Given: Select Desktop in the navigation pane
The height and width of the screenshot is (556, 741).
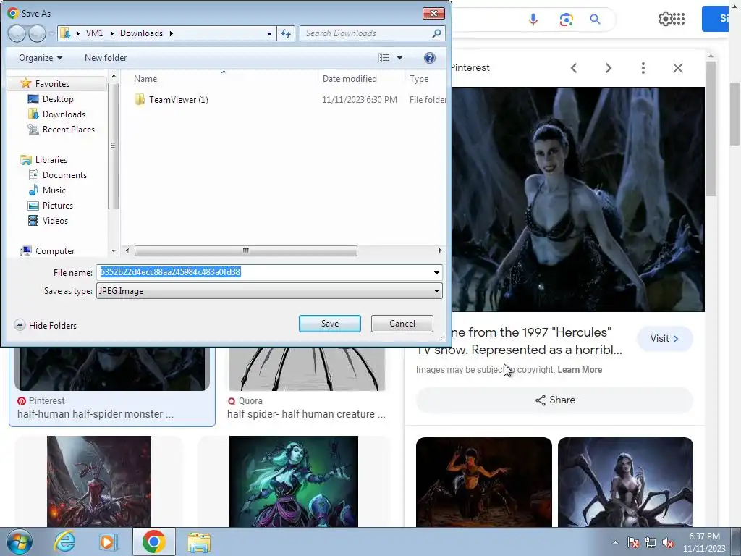Looking at the screenshot, I should coord(58,98).
